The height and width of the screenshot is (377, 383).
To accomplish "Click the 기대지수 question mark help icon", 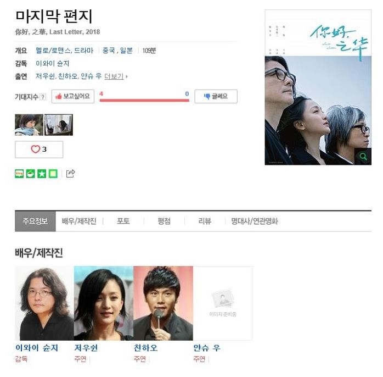I will (x=43, y=97).
